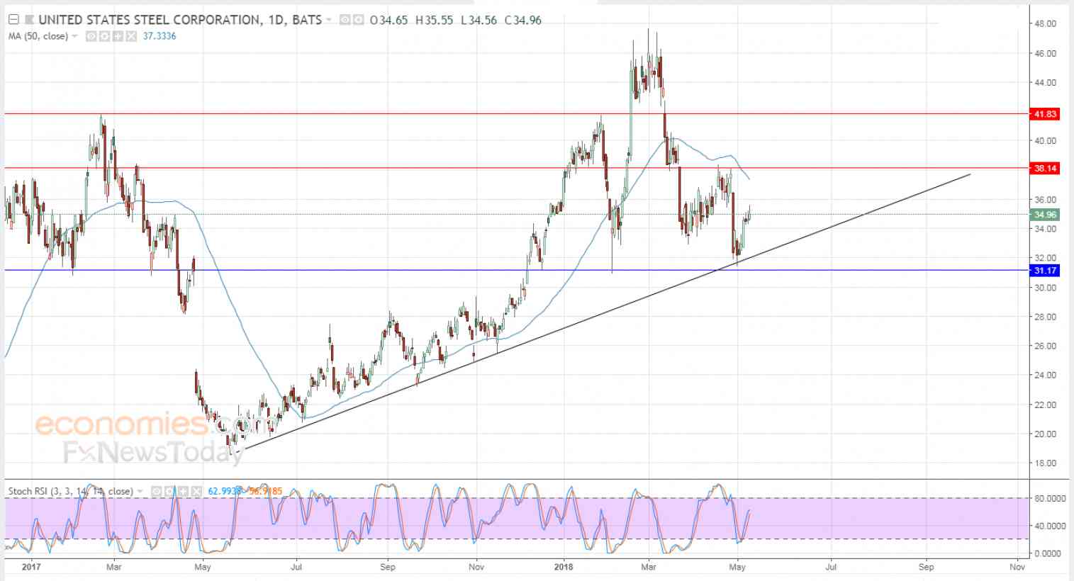The width and height of the screenshot is (1074, 581).
Task: Click the 34.96 current price label
Action: [1046, 215]
